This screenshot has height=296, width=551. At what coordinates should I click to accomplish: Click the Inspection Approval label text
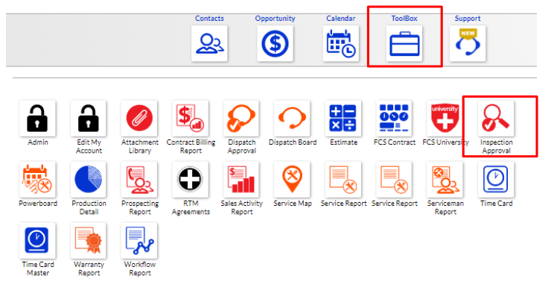click(496, 146)
